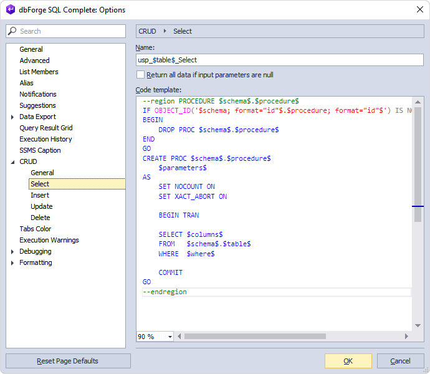430x374 pixels.
Task: Select List Members in the tree
Action: tap(39, 72)
